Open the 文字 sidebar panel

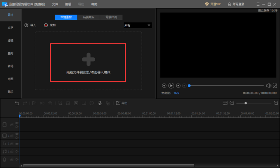(10, 28)
